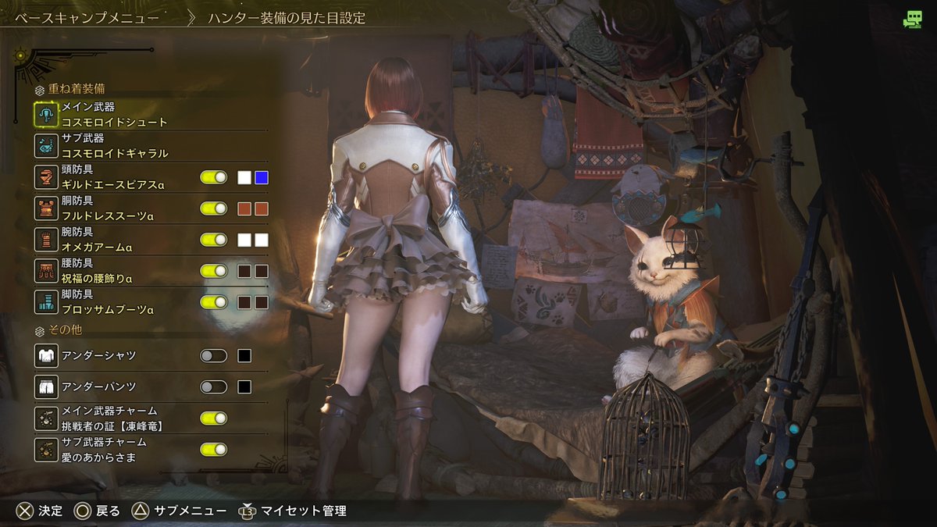
Task: Pick the first white swatch for 腕防具
Action: 244,240
